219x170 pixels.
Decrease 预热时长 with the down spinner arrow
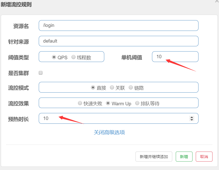[x=192, y=120]
